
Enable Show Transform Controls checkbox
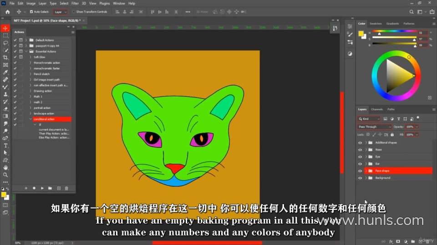coord(74,12)
